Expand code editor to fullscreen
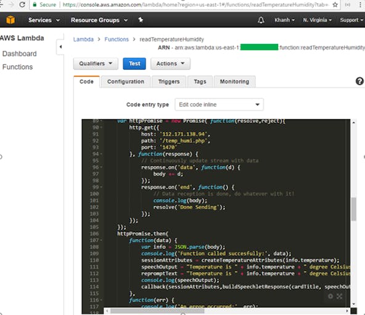 [339, 296]
